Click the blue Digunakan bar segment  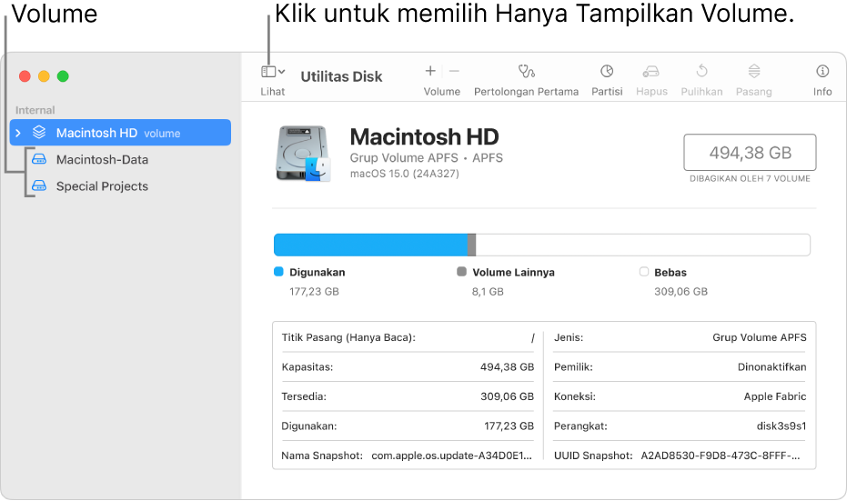tap(370, 245)
